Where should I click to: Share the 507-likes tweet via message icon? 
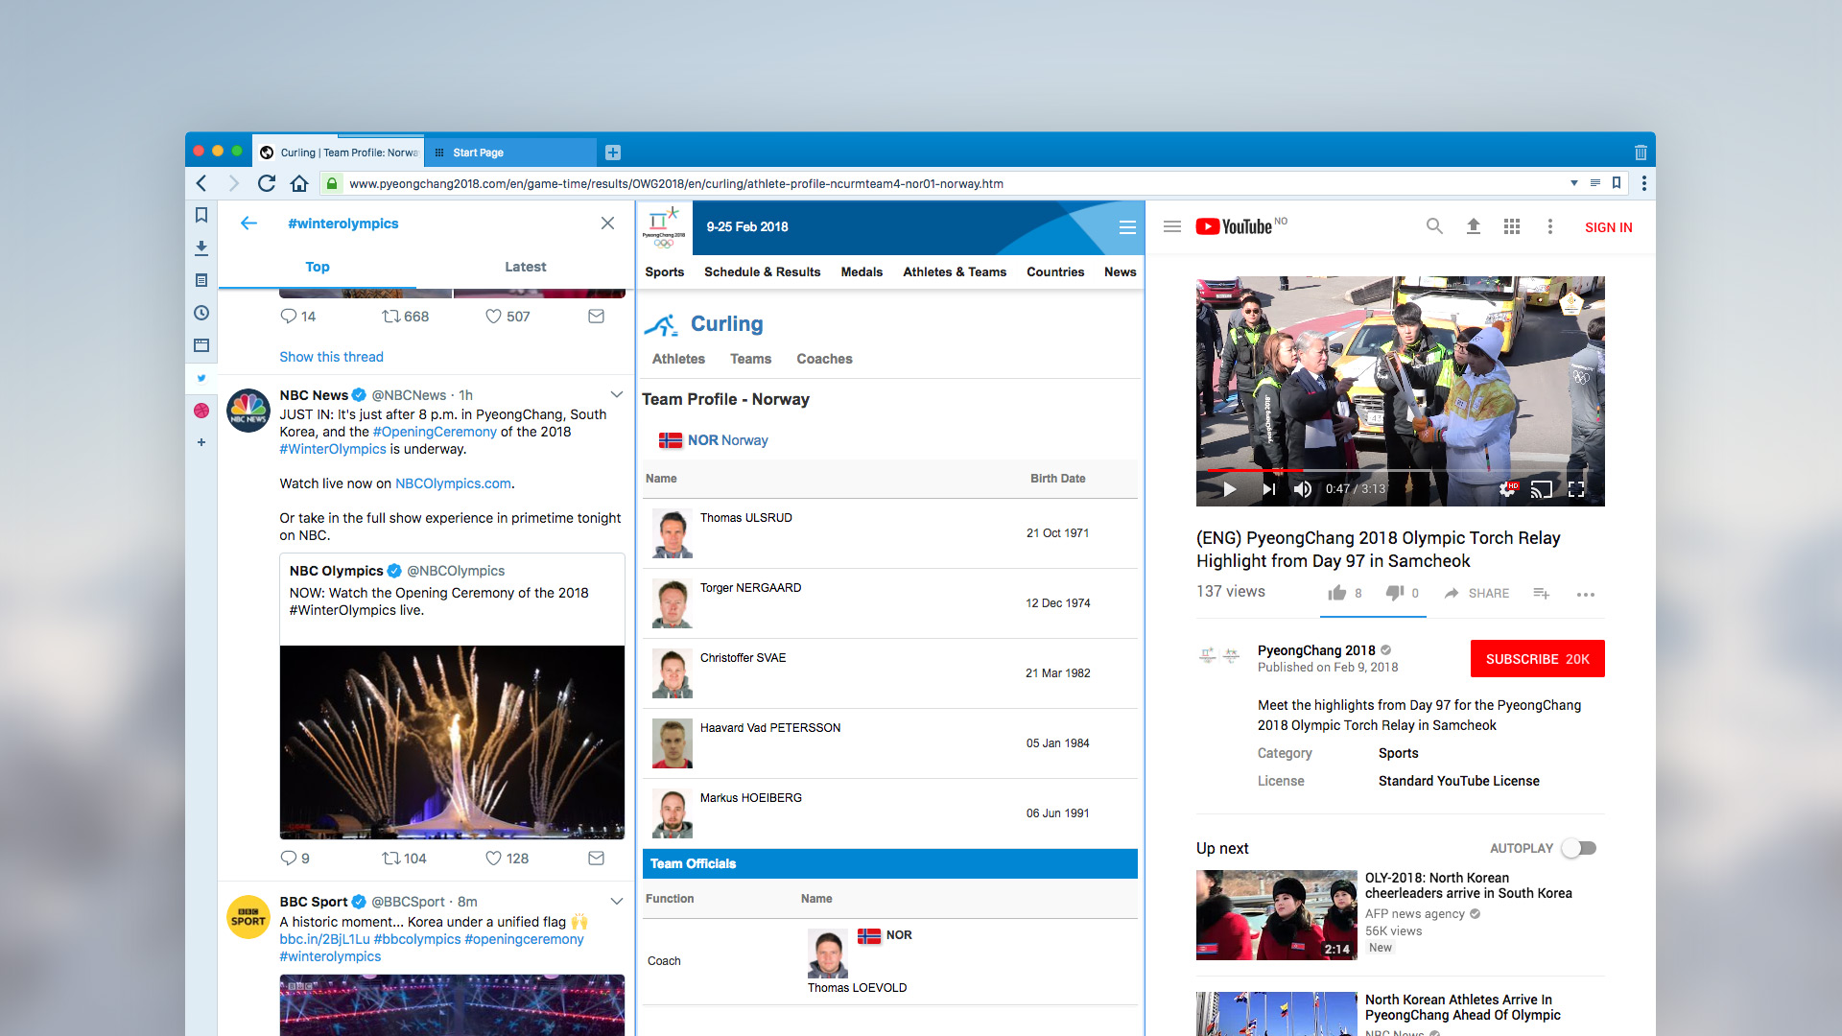(x=596, y=317)
